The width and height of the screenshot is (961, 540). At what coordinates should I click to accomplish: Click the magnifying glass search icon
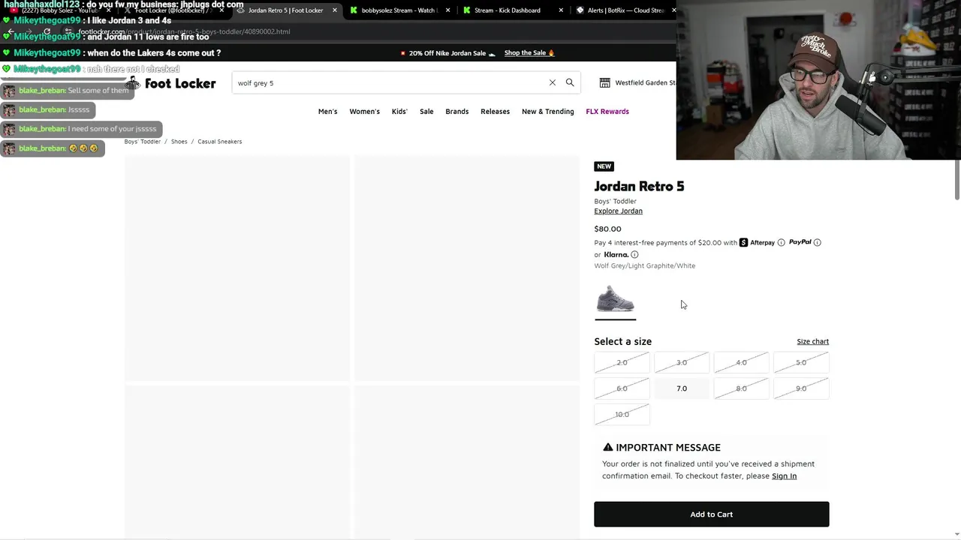tap(570, 82)
